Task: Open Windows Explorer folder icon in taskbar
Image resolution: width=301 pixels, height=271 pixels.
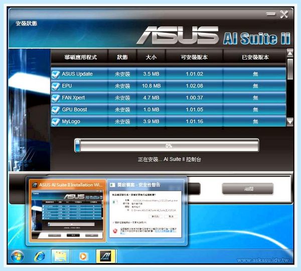Action: (61, 256)
